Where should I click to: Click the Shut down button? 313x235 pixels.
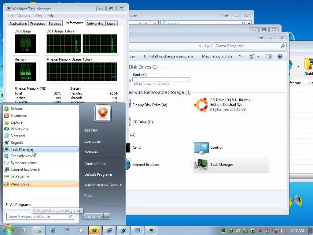pos(93,216)
